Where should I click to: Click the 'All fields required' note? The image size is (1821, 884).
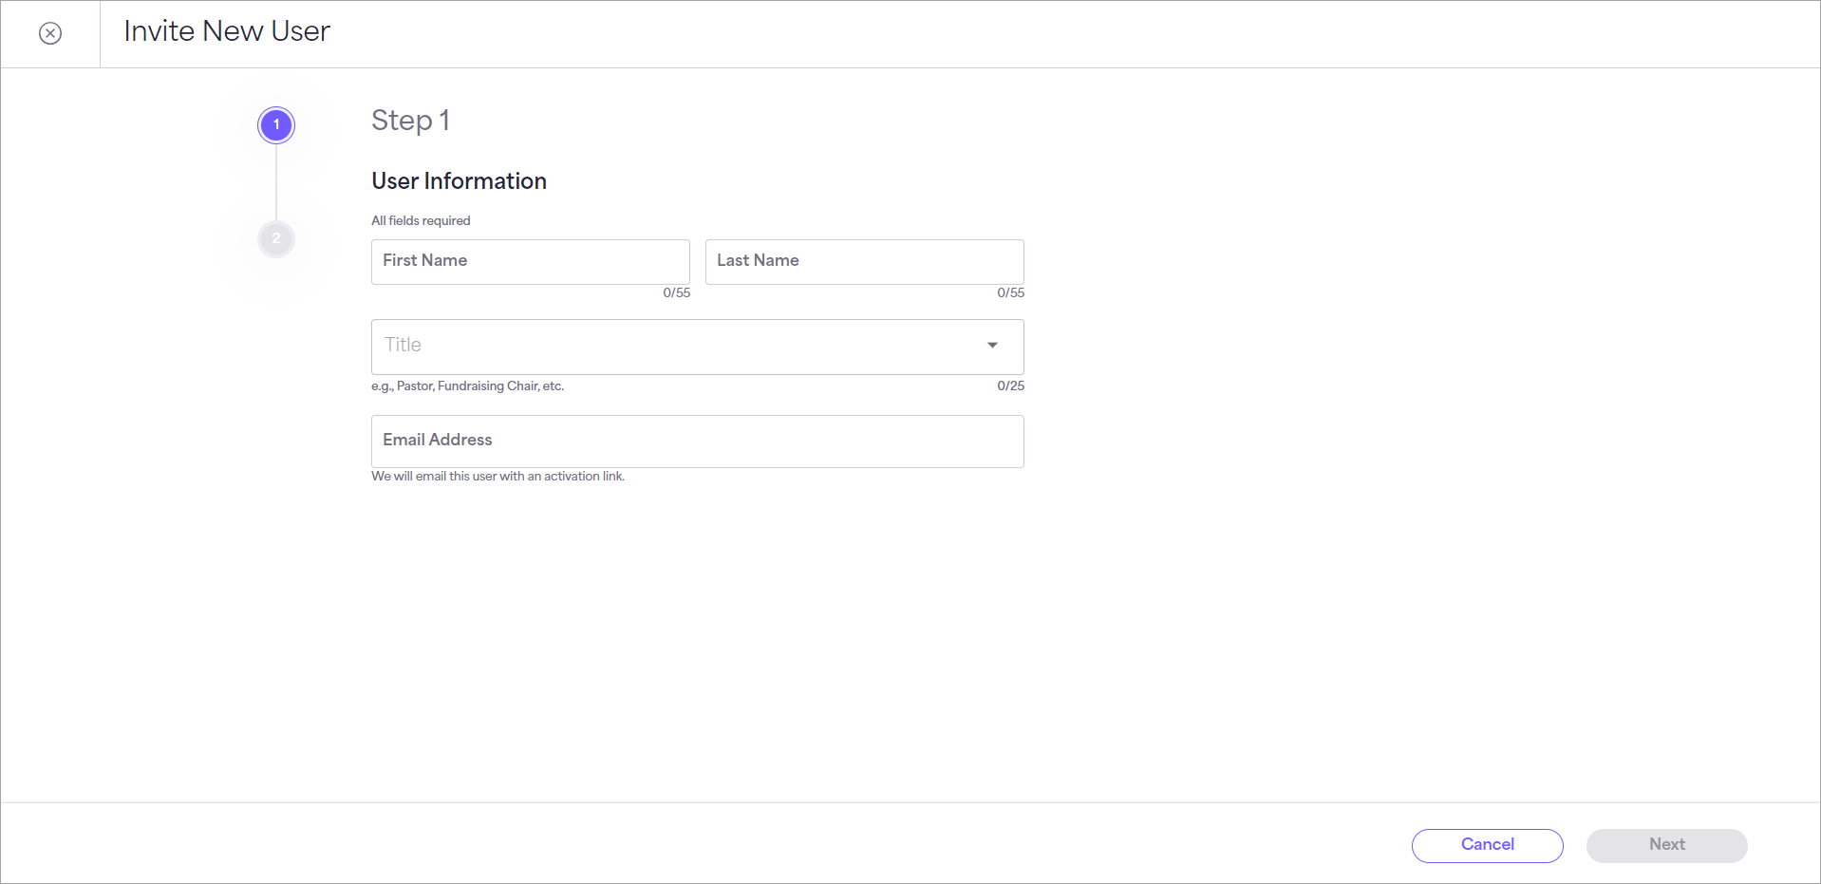(421, 220)
